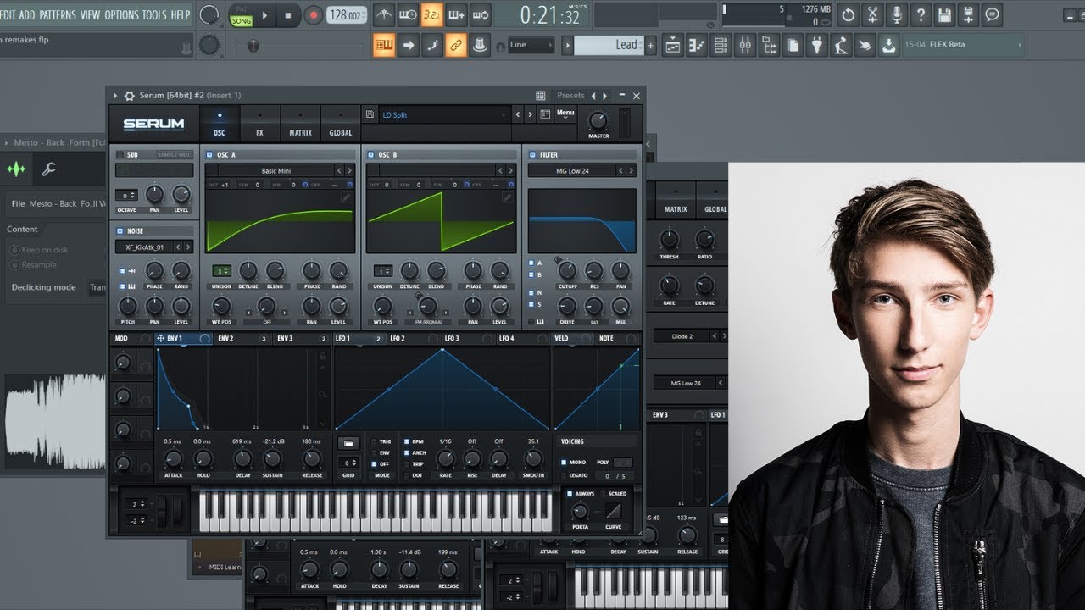Screen dimensions: 1085x610
Task: Switch to the GLOBAL tab in Serum
Action: pos(340,122)
